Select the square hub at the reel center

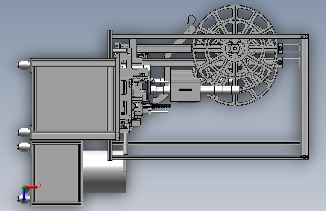tap(235, 48)
